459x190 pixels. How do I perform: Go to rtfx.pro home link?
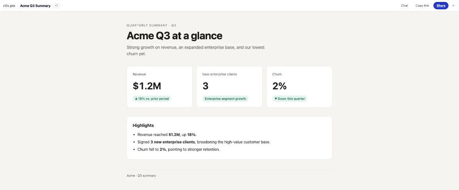9,5
